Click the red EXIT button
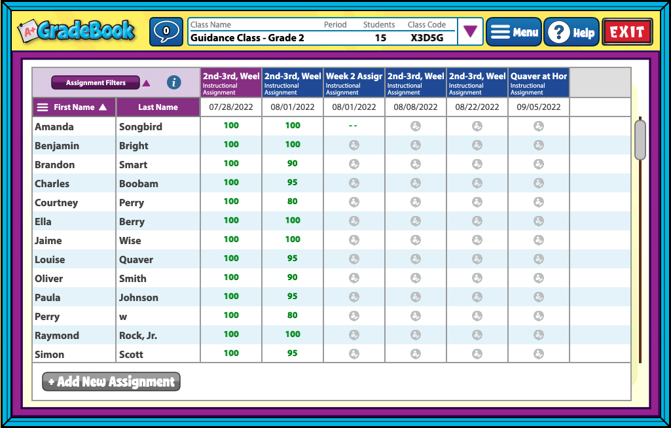The width and height of the screenshot is (671, 428). click(x=627, y=31)
